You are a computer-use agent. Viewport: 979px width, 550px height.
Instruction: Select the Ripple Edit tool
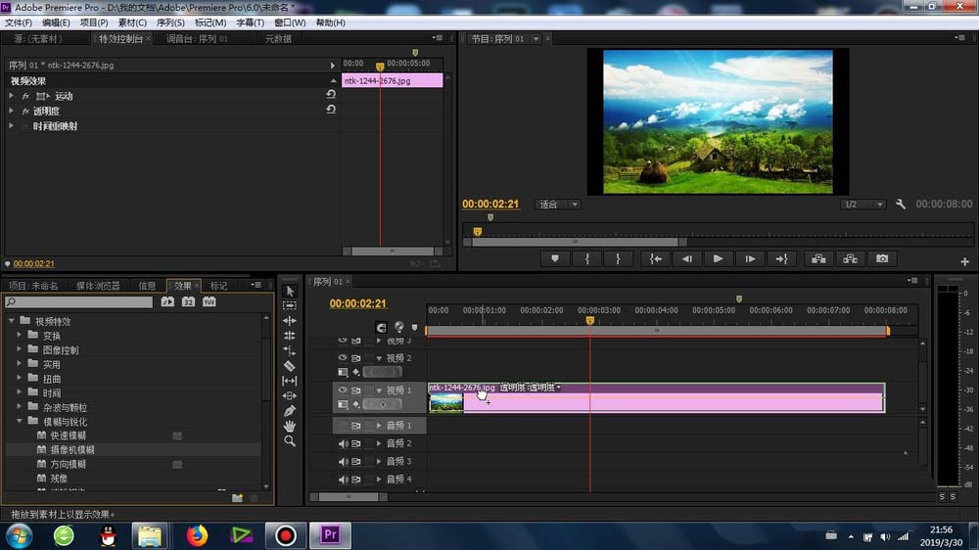pos(290,321)
